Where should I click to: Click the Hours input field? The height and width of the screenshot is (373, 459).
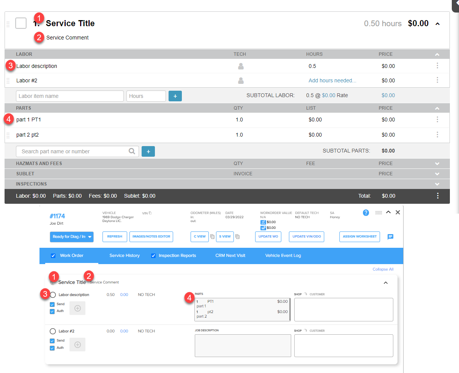click(146, 96)
